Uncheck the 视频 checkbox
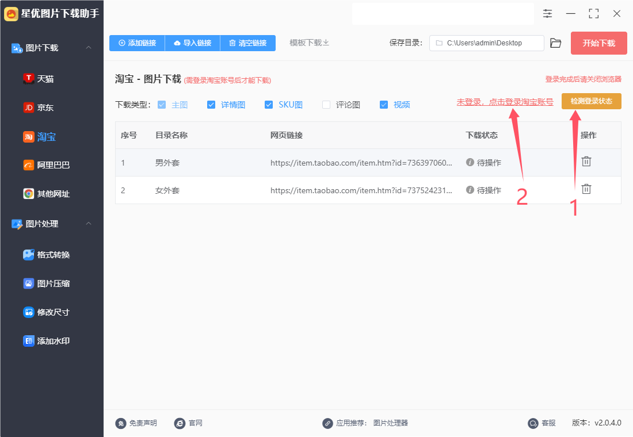 pyautogui.click(x=384, y=105)
